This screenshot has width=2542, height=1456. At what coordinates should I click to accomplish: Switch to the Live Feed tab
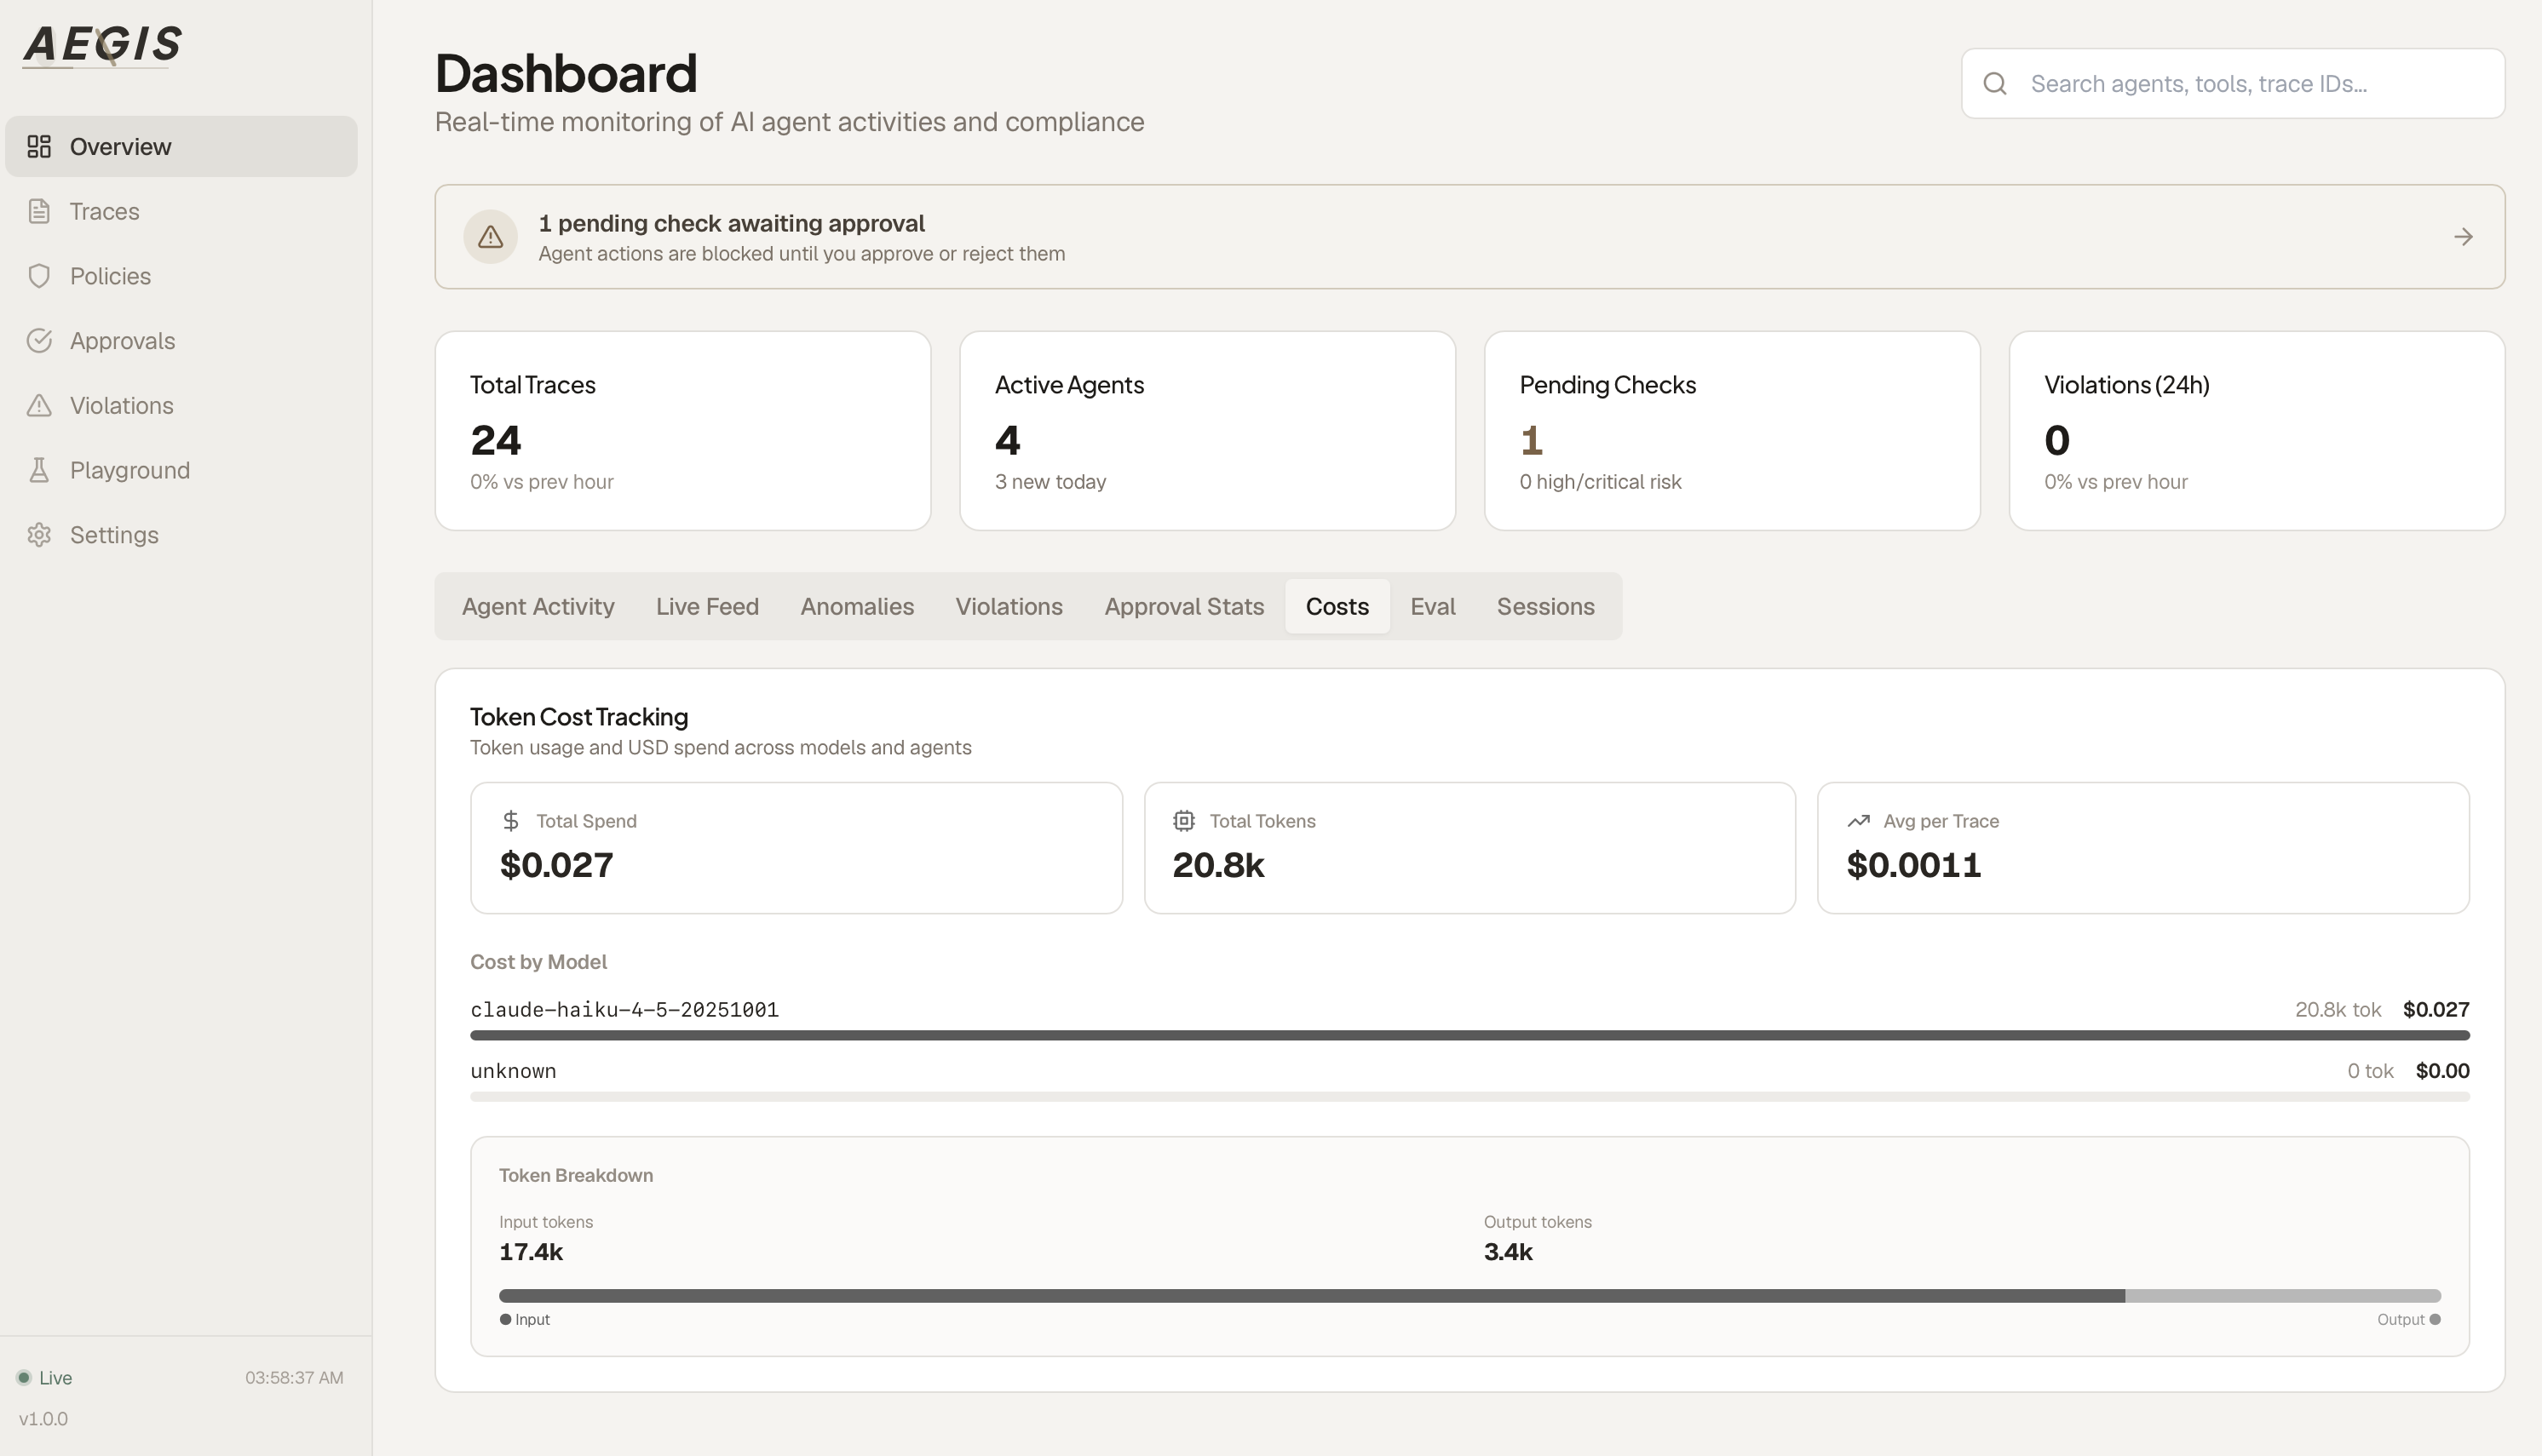pyautogui.click(x=706, y=606)
